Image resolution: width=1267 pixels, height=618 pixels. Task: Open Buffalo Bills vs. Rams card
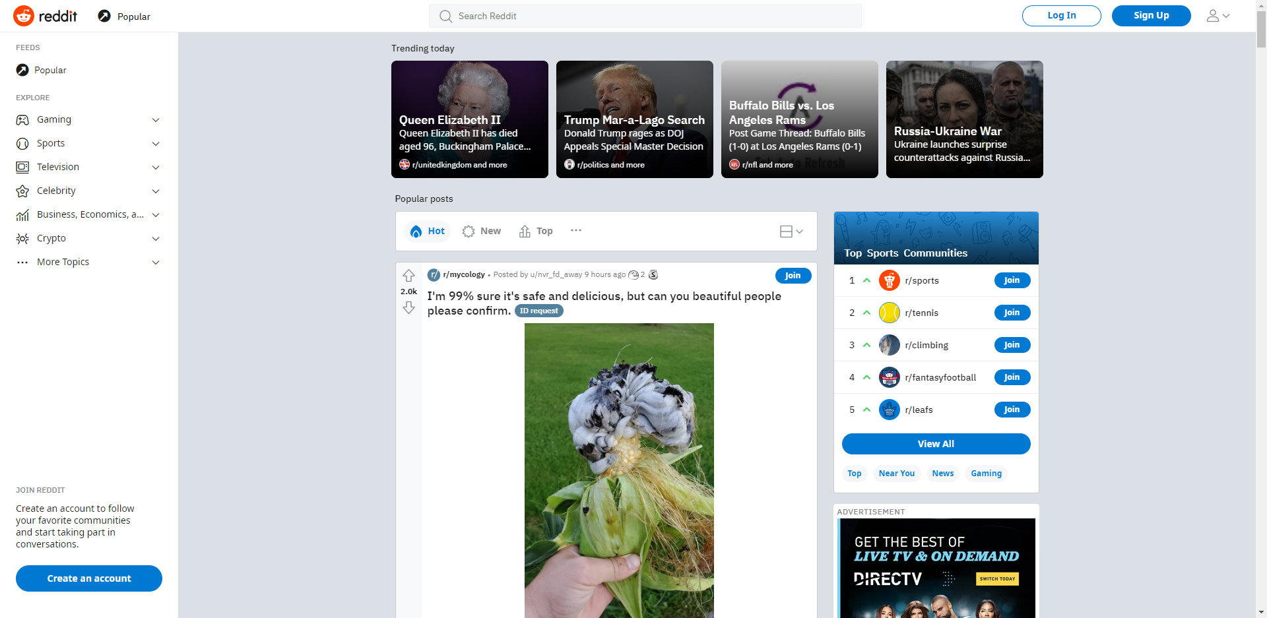(800, 119)
